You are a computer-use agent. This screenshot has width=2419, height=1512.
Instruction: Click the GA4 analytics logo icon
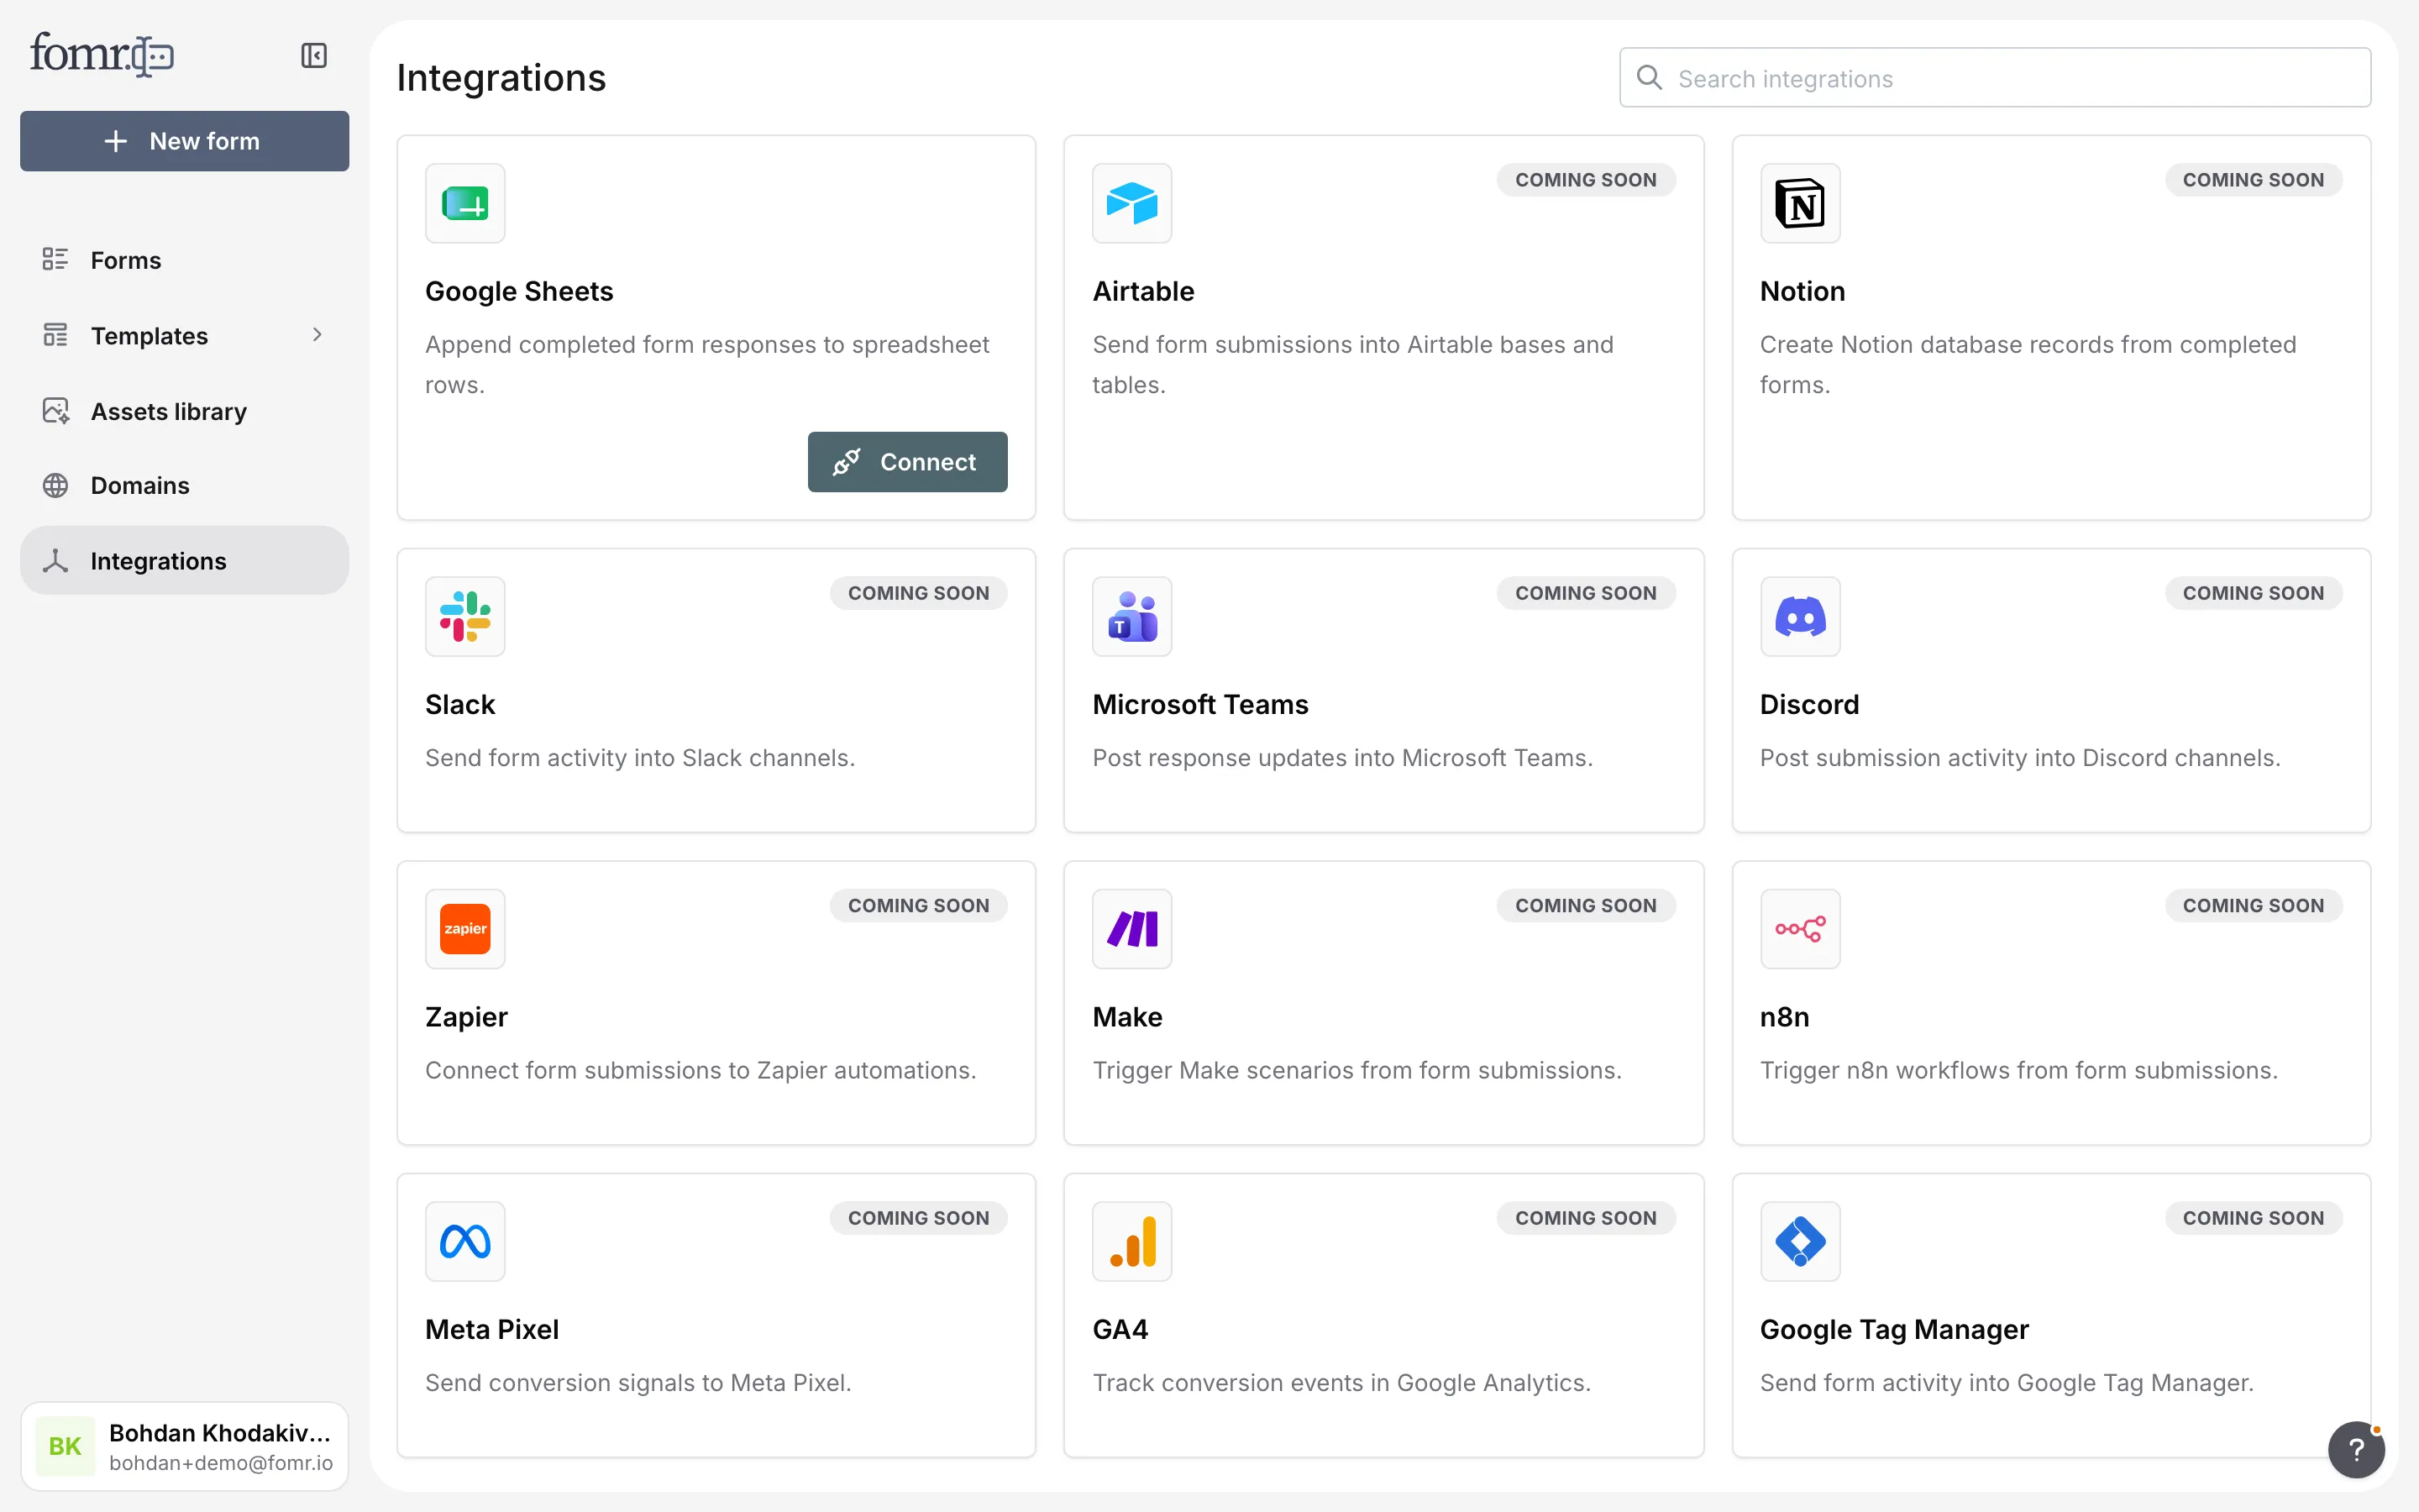coord(1131,1241)
